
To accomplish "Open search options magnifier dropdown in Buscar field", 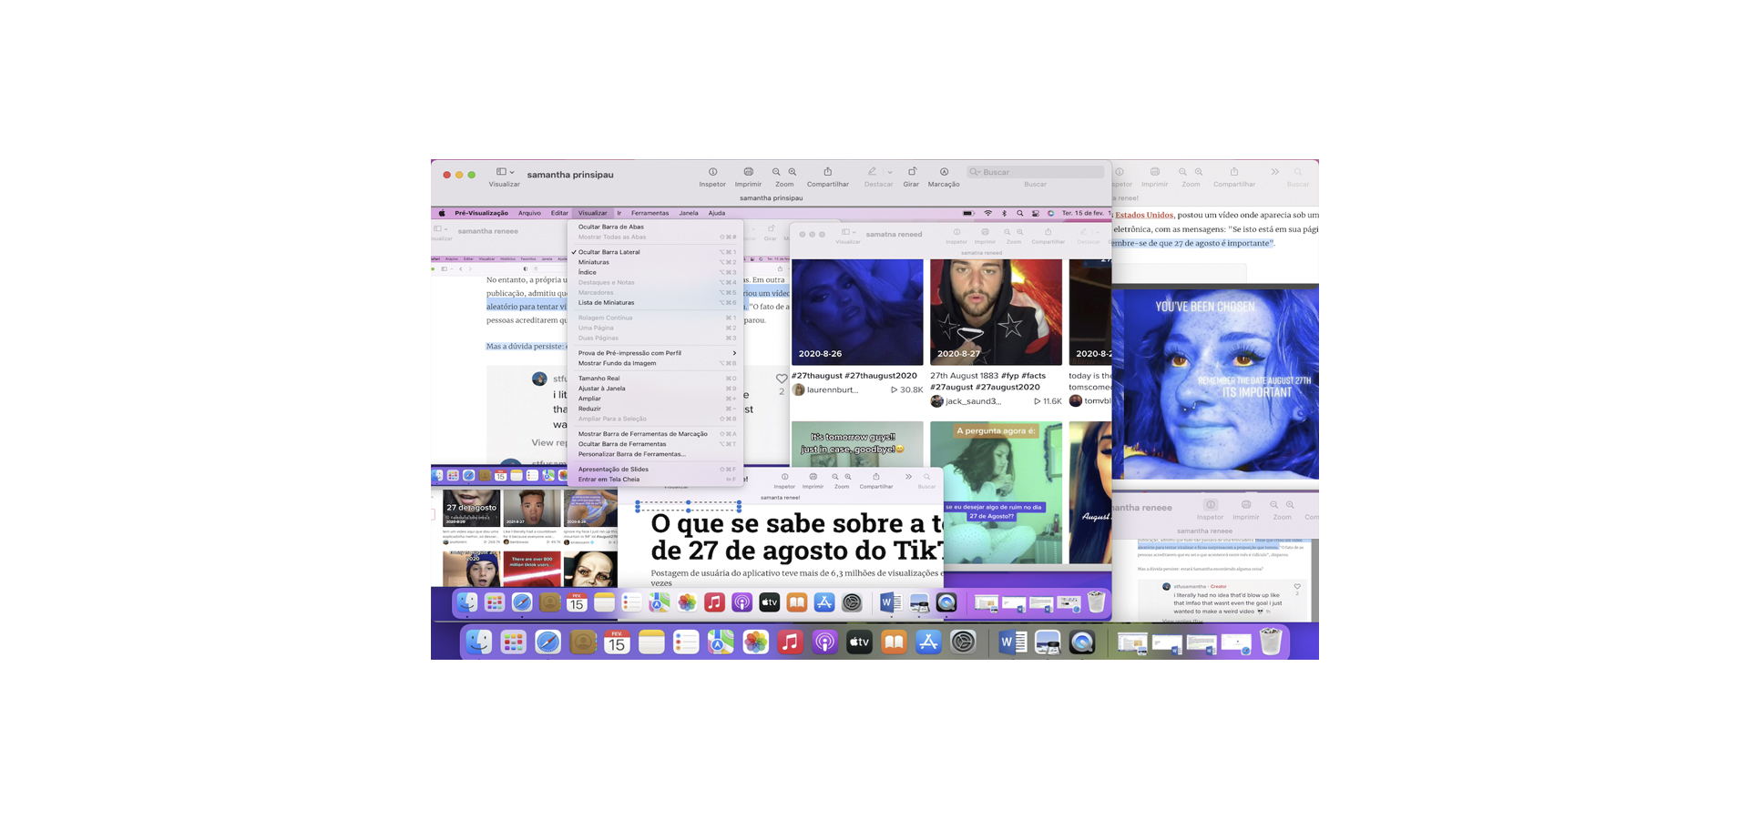I will 976,172.
